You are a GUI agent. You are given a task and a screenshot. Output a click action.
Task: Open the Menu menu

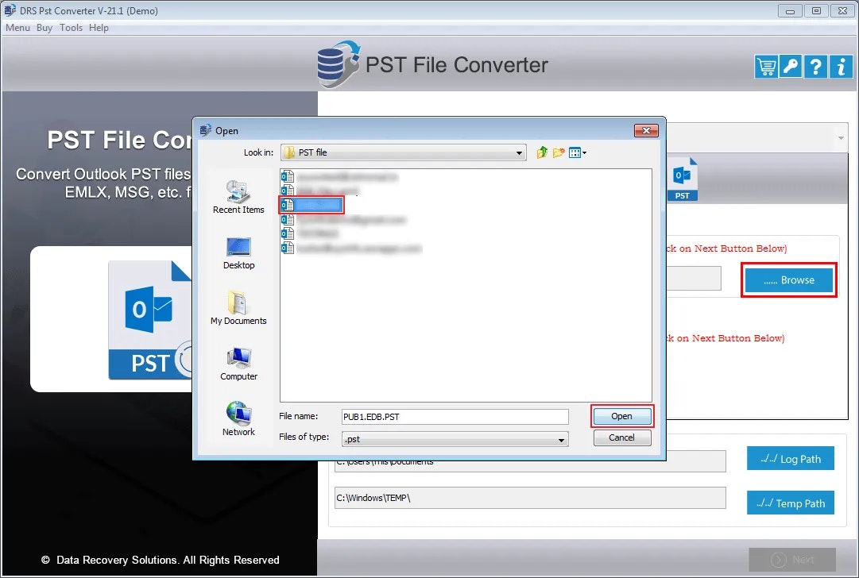click(x=17, y=27)
